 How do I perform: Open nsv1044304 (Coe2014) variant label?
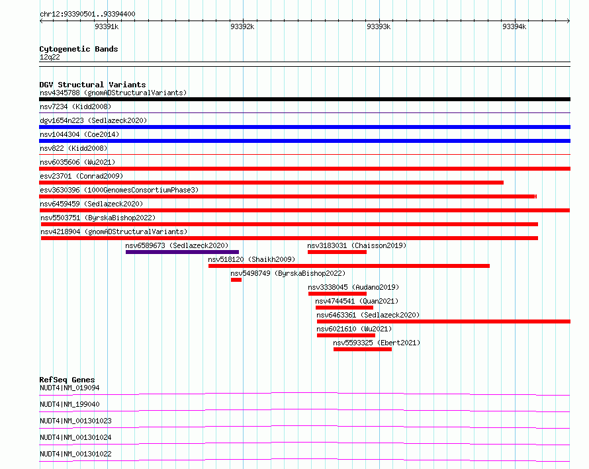click(79, 134)
